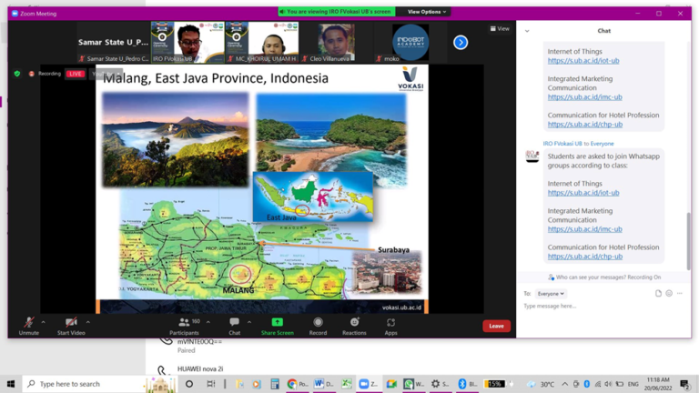Open the upper chp-ub link

[585, 125]
